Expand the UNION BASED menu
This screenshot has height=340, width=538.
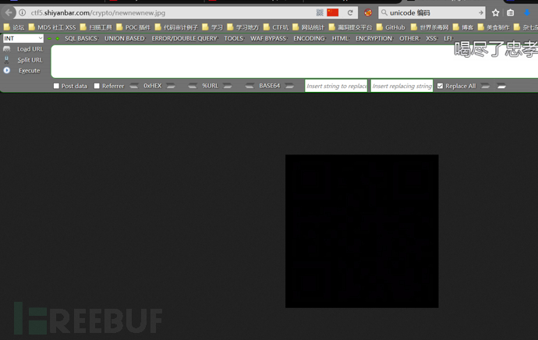click(x=125, y=38)
